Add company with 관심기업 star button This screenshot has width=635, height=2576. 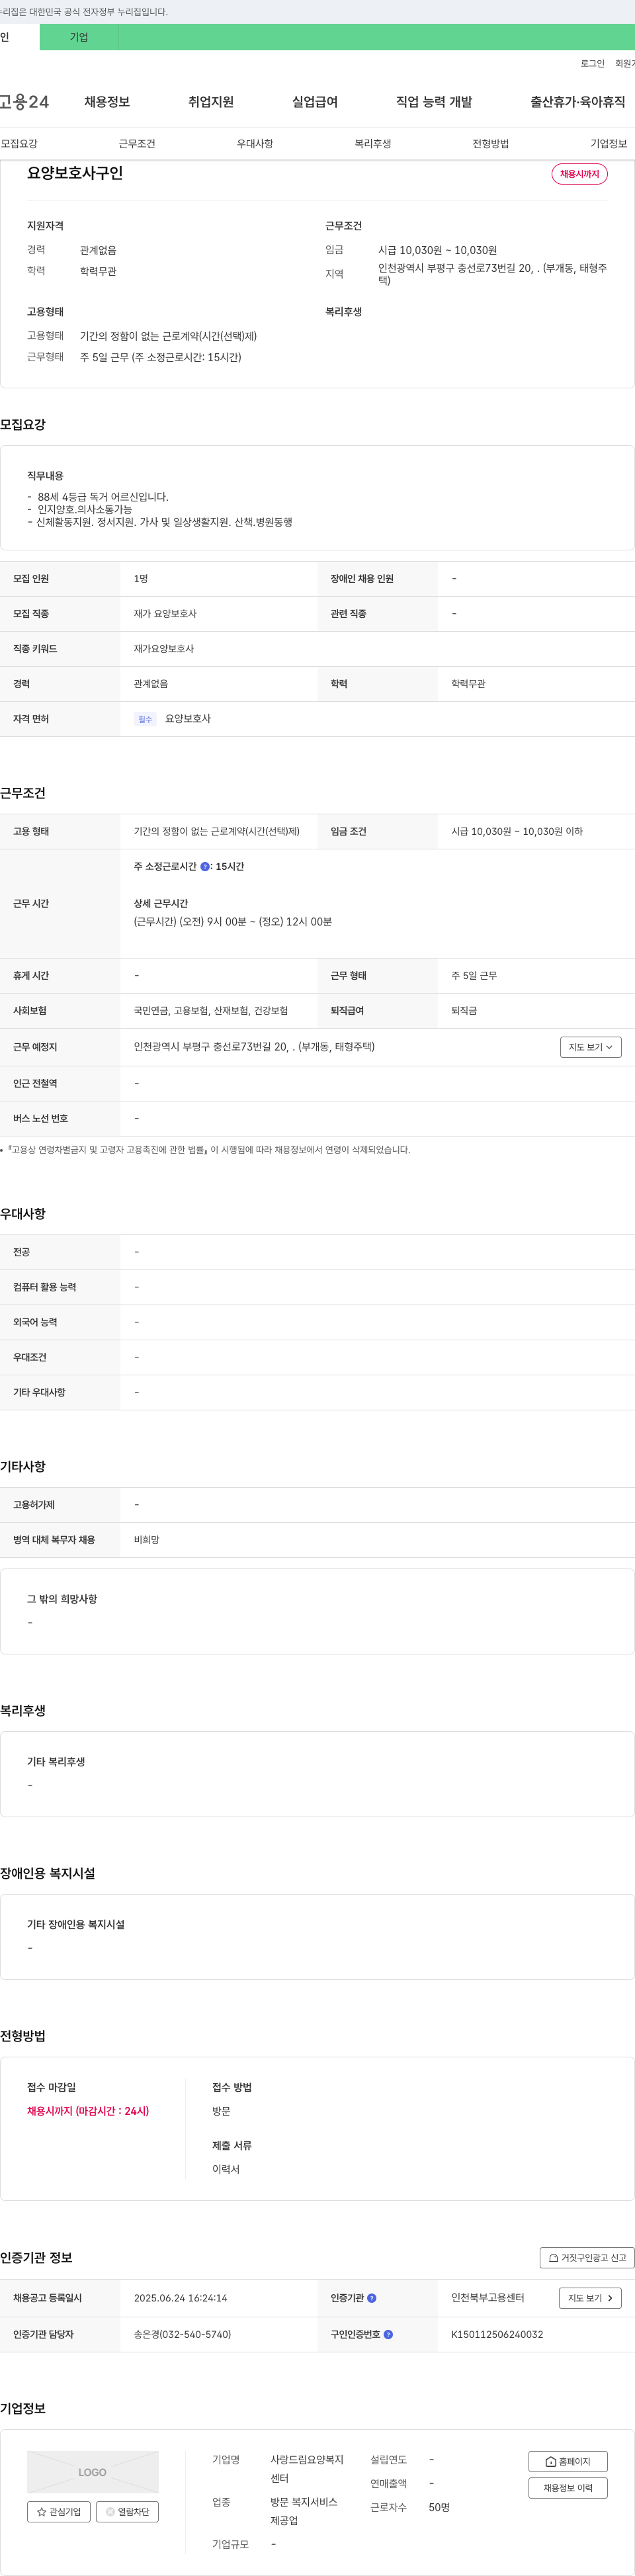59,2512
